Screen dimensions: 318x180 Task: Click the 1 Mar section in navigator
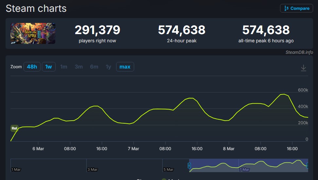point(48,166)
